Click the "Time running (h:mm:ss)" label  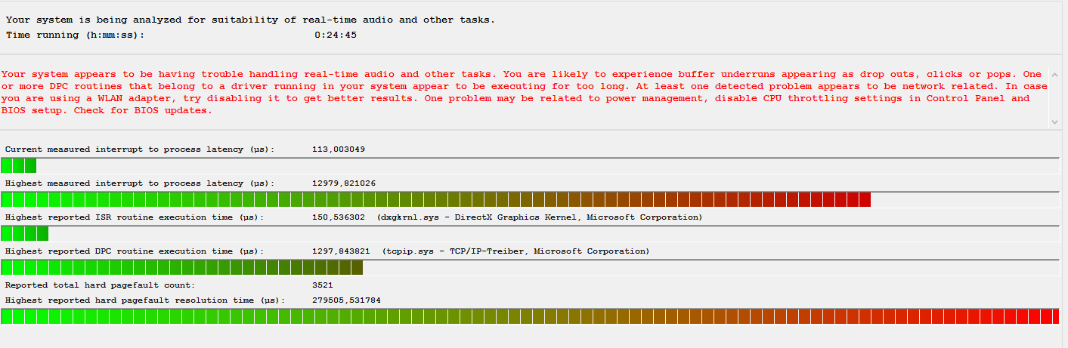75,35
